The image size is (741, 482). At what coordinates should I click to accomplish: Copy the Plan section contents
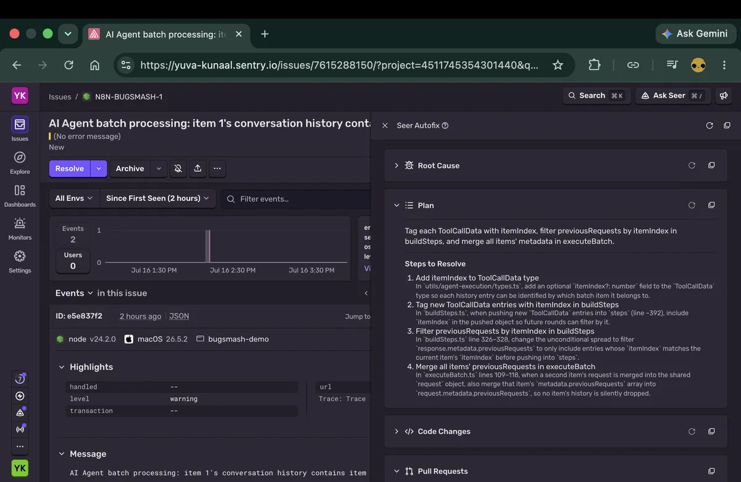pos(711,205)
